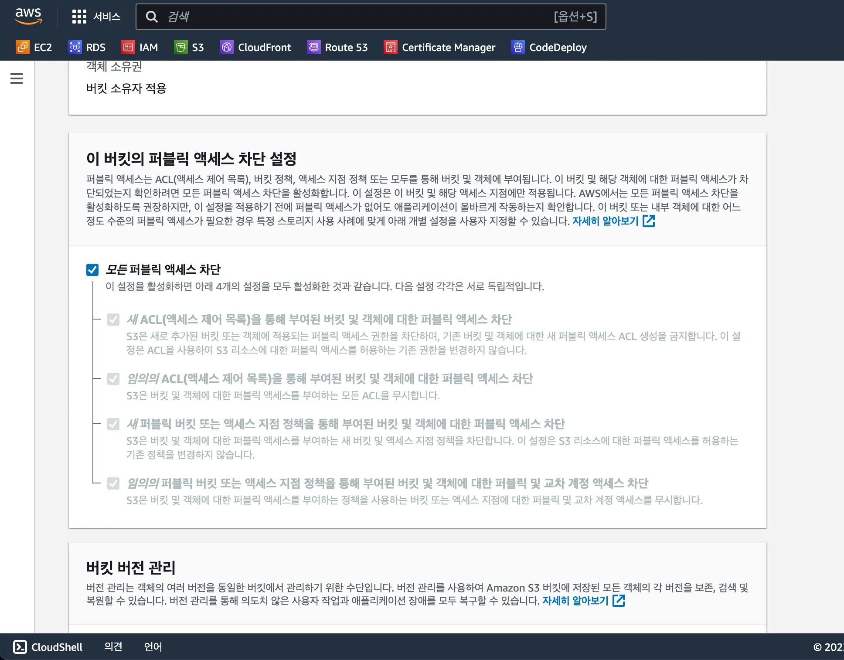Image resolution: width=844 pixels, height=660 pixels.
Task: Toggle the 새 퍼블릭 버킷 정책 block checkbox
Action: [113, 424]
